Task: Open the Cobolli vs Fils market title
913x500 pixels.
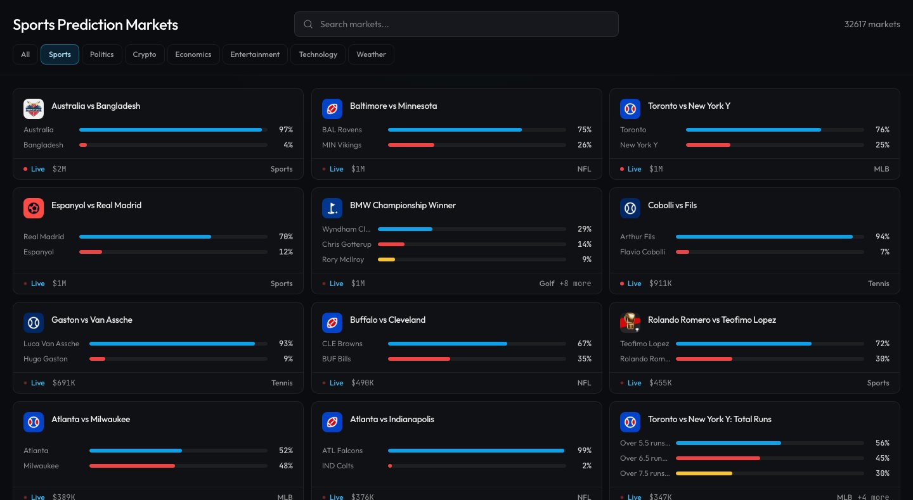Action: click(672, 205)
